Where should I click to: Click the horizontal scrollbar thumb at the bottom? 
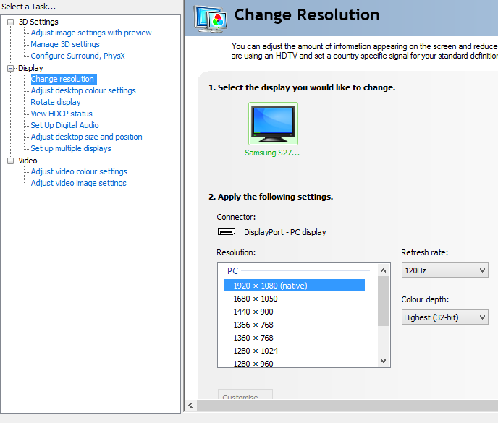(347, 405)
